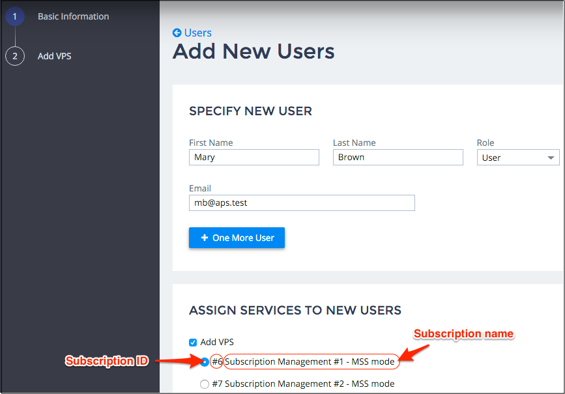
Task: Click the First Name field with Mary
Action: (254, 157)
